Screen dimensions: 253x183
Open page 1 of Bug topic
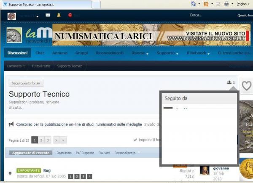[70, 176]
